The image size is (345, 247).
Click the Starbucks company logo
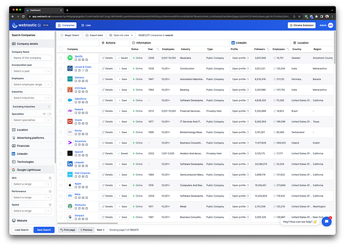click(70, 206)
